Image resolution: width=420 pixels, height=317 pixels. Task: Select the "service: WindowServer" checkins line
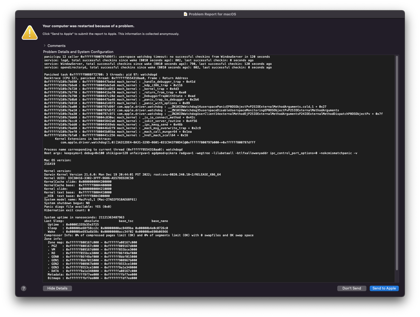(x=158, y=64)
